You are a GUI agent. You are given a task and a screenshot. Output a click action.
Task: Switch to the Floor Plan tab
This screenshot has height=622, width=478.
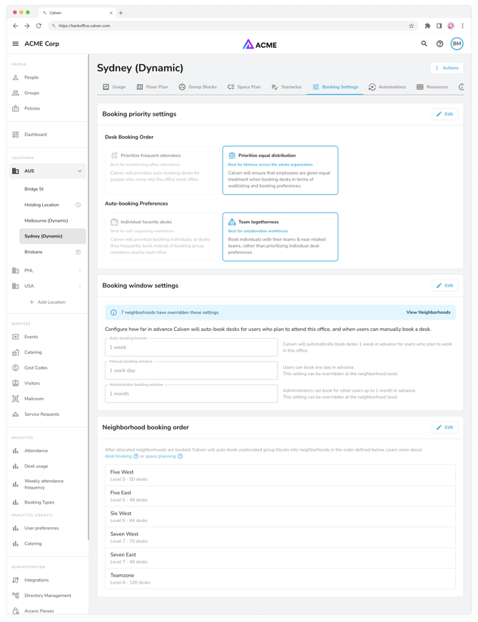pos(152,87)
